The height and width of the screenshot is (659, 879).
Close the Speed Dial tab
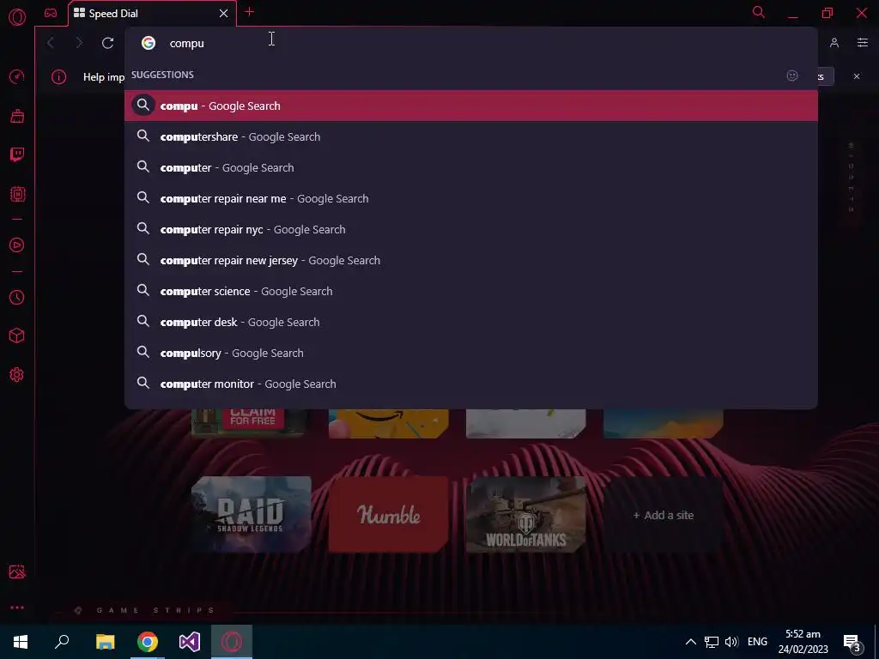[224, 14]
